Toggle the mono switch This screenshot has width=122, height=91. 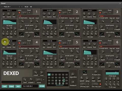[x=39, y=80]
